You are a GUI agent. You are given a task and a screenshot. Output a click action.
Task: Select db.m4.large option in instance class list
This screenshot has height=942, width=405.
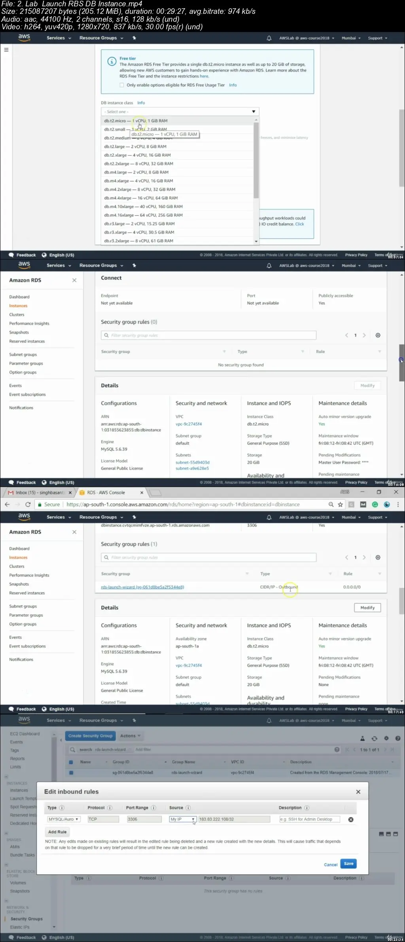[x=177, y=172]
